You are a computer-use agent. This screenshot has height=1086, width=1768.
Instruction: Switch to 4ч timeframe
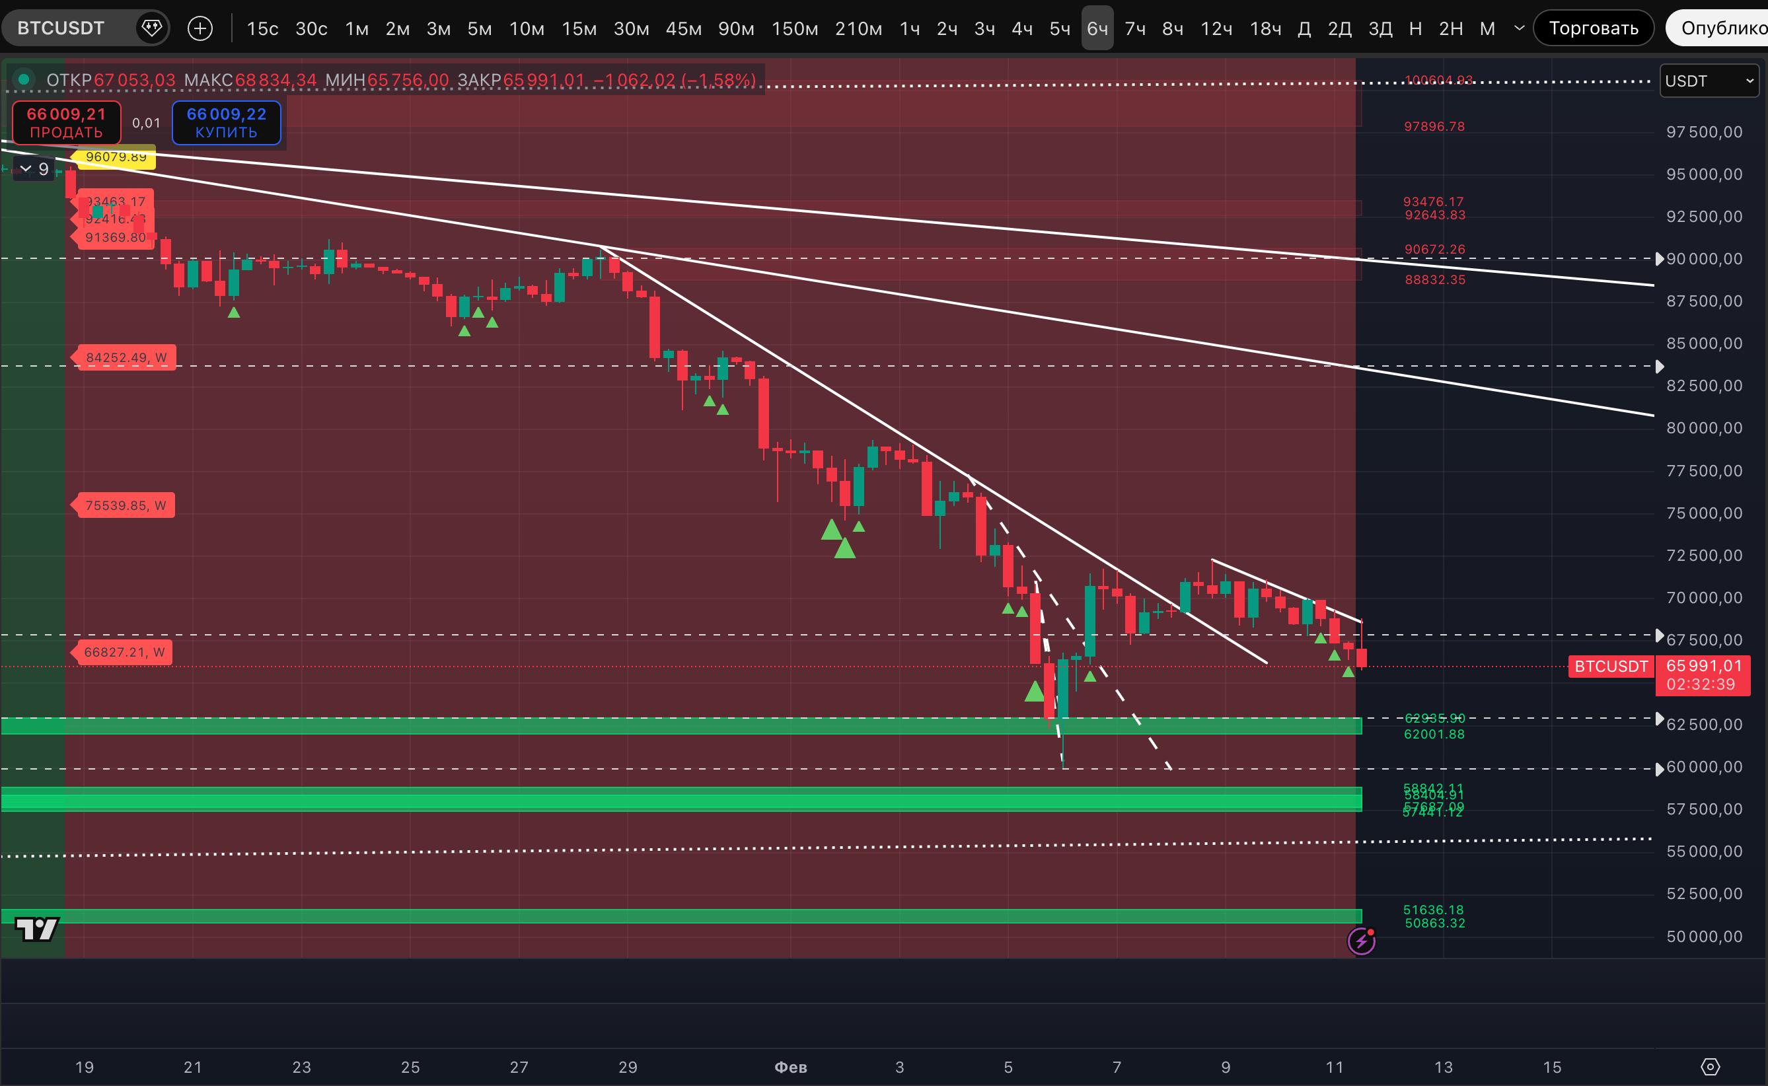coord(1021,28)
